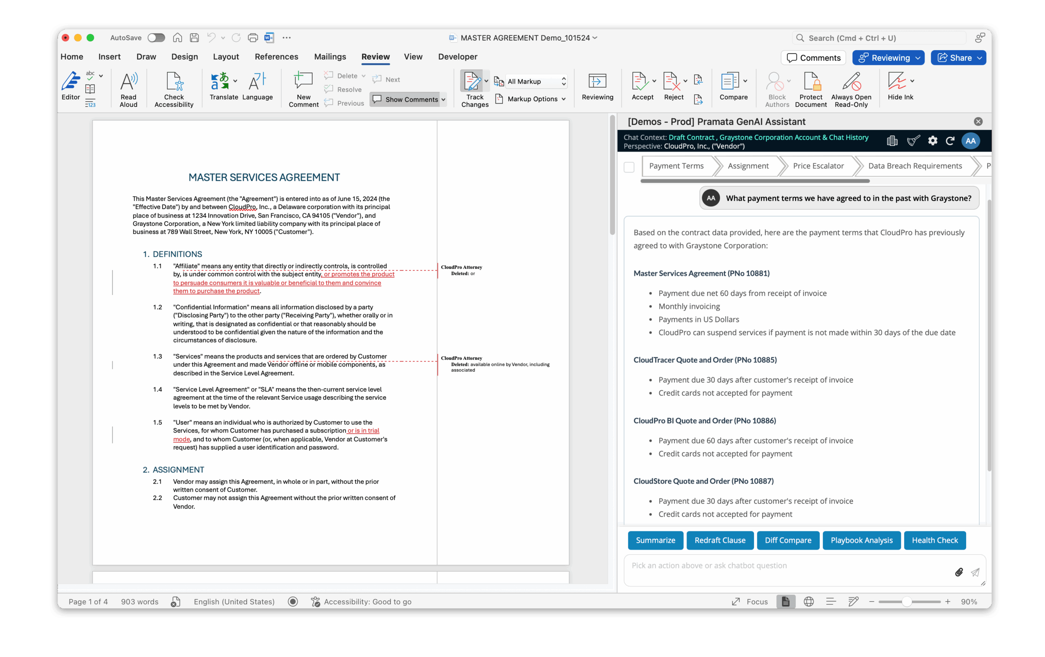Refresh the Pramata assistant chat

950,141
